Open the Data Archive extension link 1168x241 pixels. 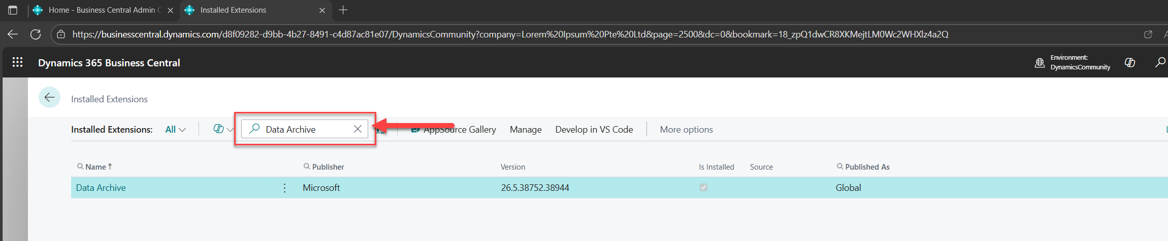click(101, 188)
